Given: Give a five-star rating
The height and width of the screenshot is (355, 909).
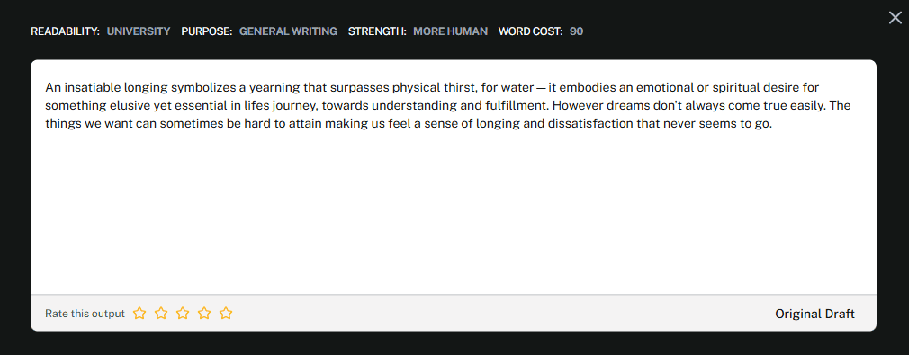Looking at the screenshot, I should [x=226, y=314].
